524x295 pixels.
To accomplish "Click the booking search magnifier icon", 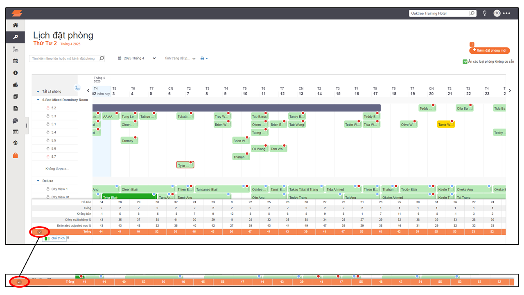I will 102,58.
